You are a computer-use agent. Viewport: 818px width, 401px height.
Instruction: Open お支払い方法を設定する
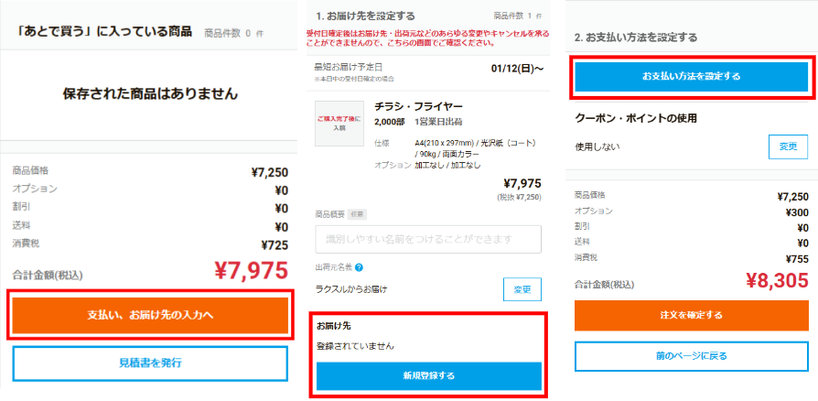(x=691, y=76)
